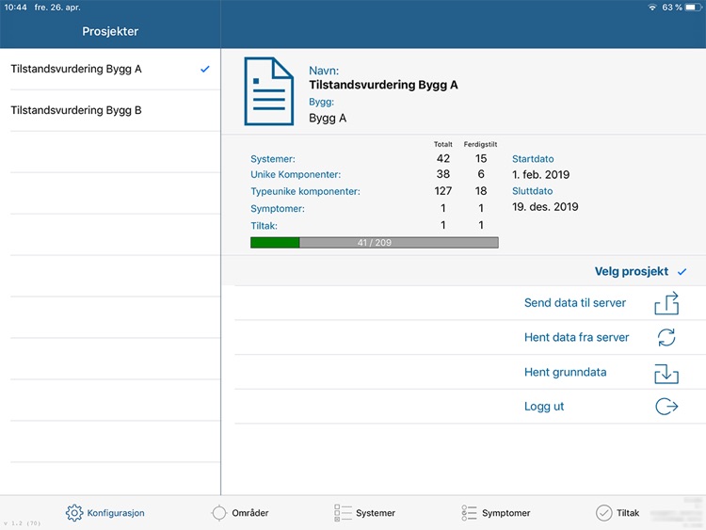Tap the Logg ut exit icon
Screen dimensions: 706x530
pos(666,406)
